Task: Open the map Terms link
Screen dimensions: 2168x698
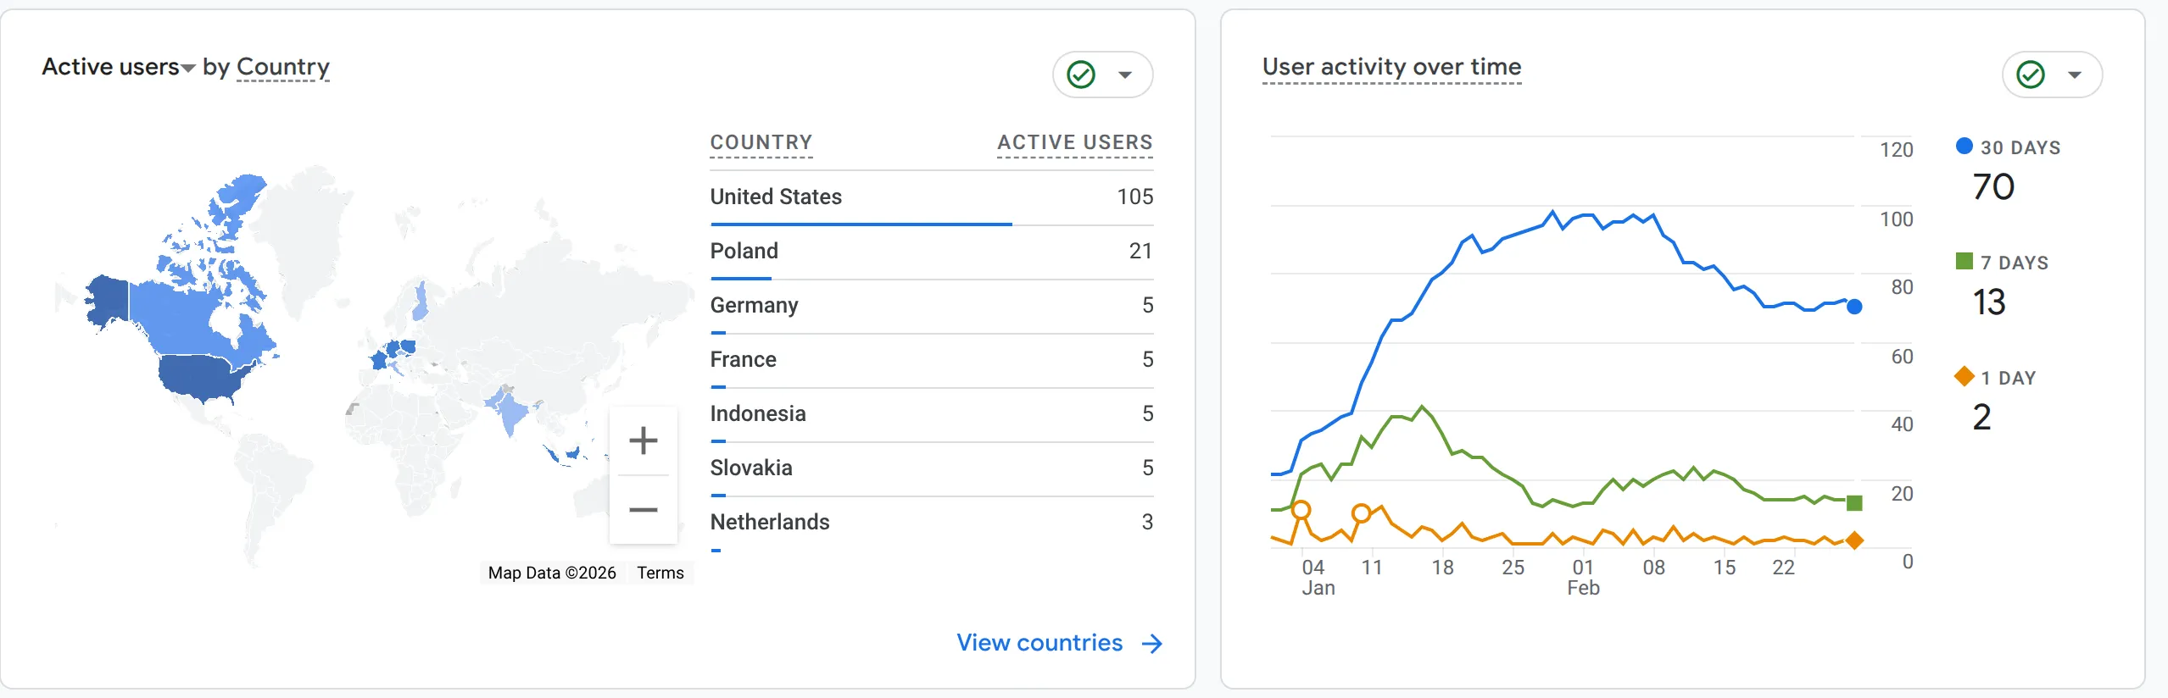Action: pos(660,573)
